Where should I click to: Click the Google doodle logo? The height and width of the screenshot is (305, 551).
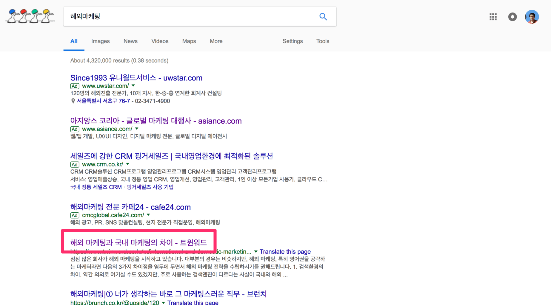pos(30,16)
